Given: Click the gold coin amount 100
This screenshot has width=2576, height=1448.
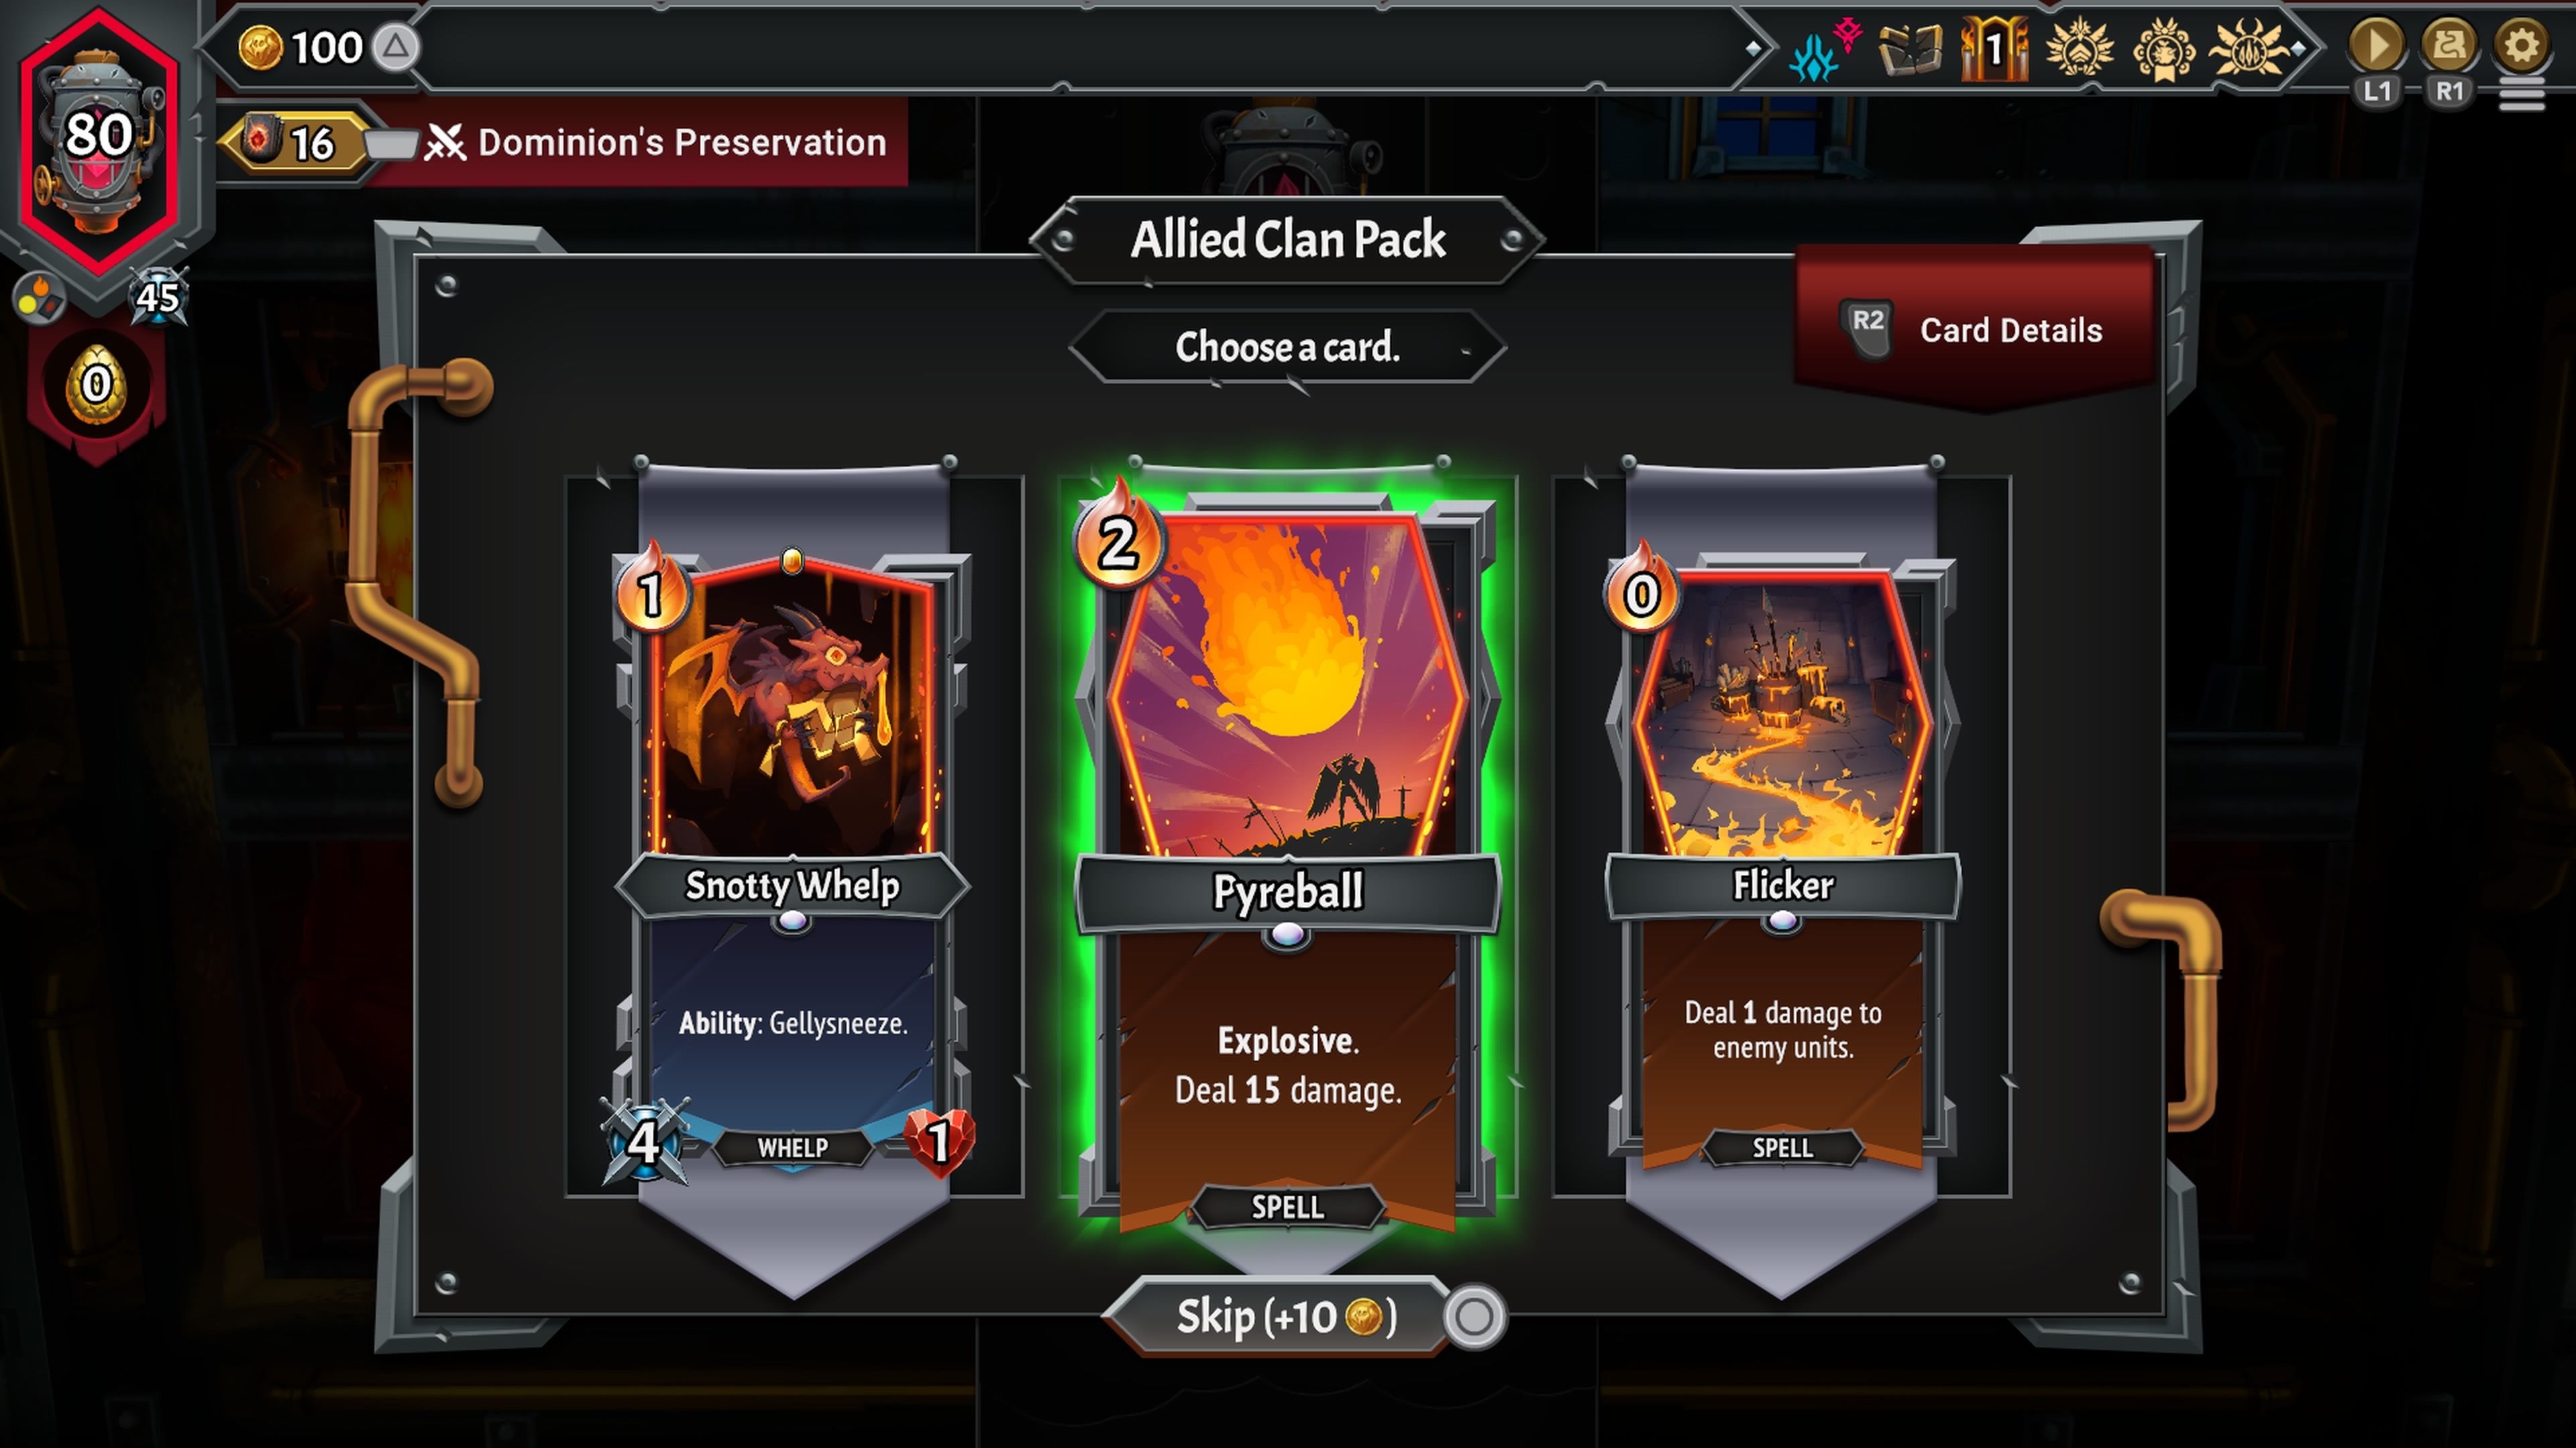Looking at the screenshot, I should 301,48.
